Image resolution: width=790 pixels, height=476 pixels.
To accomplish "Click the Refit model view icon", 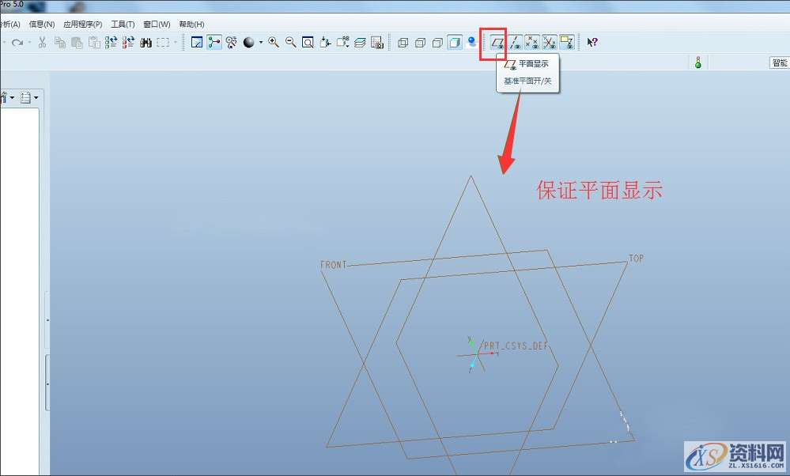I will (307, 42).
